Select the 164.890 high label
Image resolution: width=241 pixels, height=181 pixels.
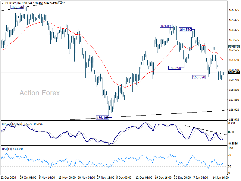(x=166, y=26)
